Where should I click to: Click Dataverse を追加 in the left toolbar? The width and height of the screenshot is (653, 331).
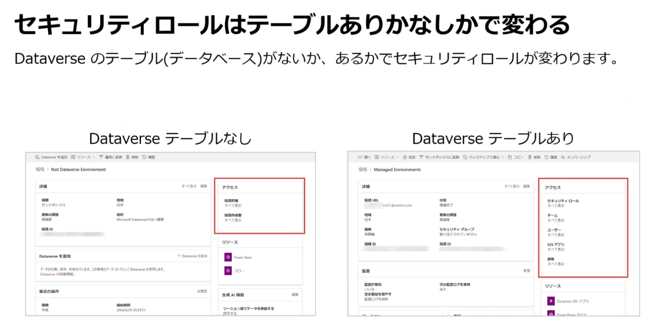pos(51,157)
